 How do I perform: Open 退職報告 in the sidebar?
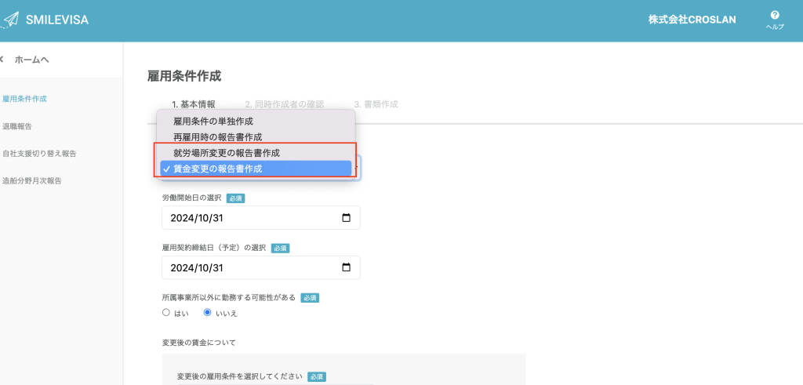(x=17, y=126)
